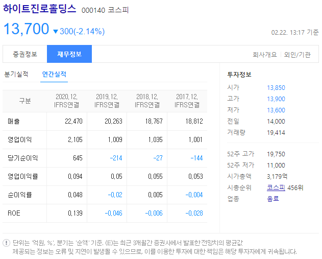Open the 음료 industry link
The height and width of the screenshot is (259, 322).
[x=273, y=199]
